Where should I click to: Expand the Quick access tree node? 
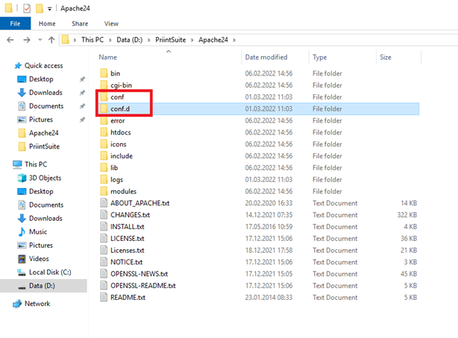coord(6,65)
